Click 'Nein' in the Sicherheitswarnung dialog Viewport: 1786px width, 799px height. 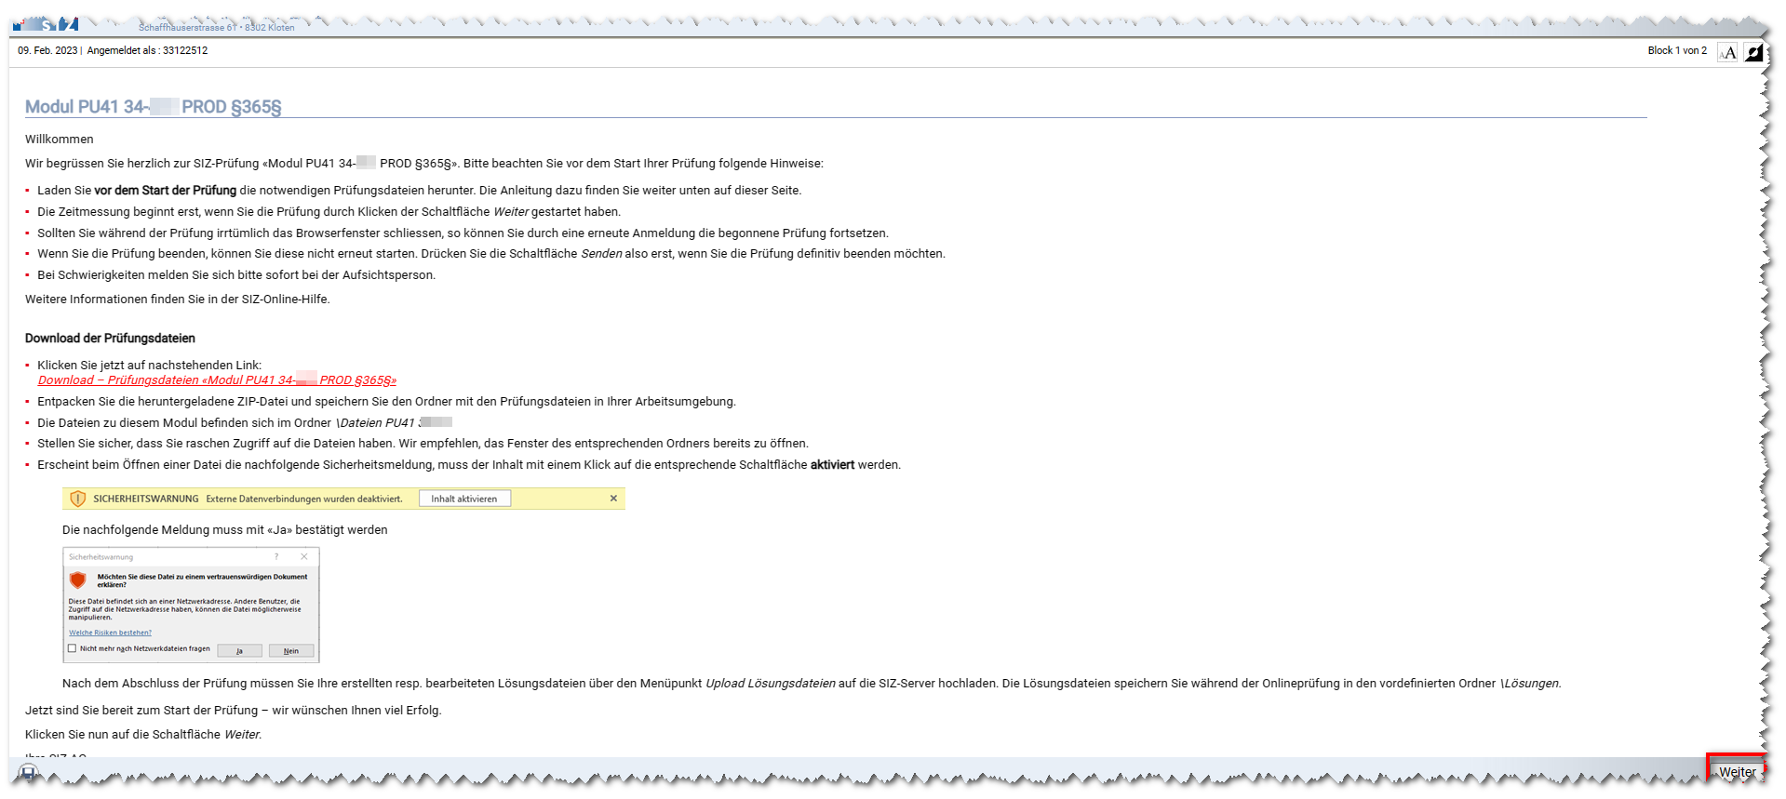pos(291,650)
